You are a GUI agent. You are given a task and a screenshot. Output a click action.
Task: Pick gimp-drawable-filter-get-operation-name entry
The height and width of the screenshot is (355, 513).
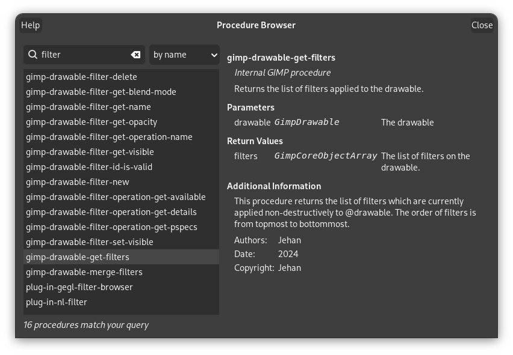click(109, 137)
